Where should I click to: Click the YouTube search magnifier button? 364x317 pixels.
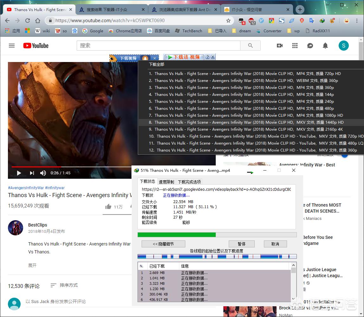pos(250,46)
